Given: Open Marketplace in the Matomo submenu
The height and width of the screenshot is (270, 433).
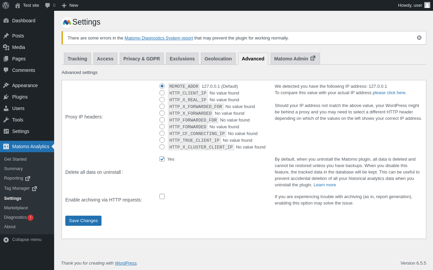Looking at the screenshot, I should tap(16, 208).
